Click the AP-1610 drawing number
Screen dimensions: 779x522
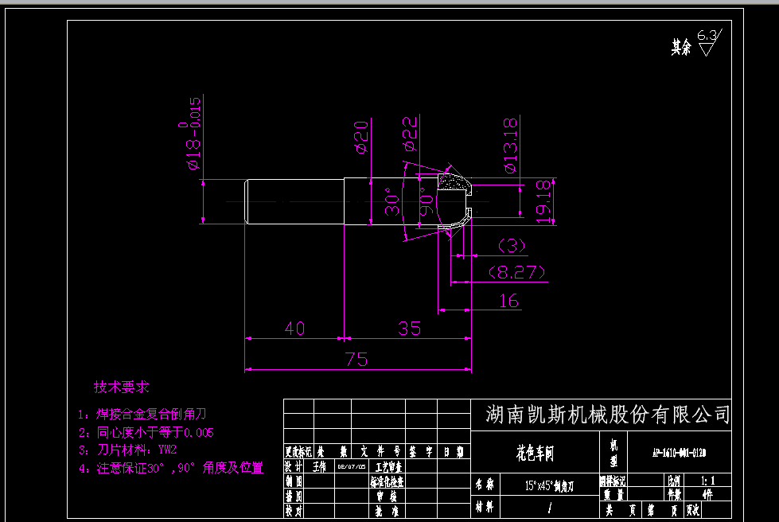[x=680, y=453]
